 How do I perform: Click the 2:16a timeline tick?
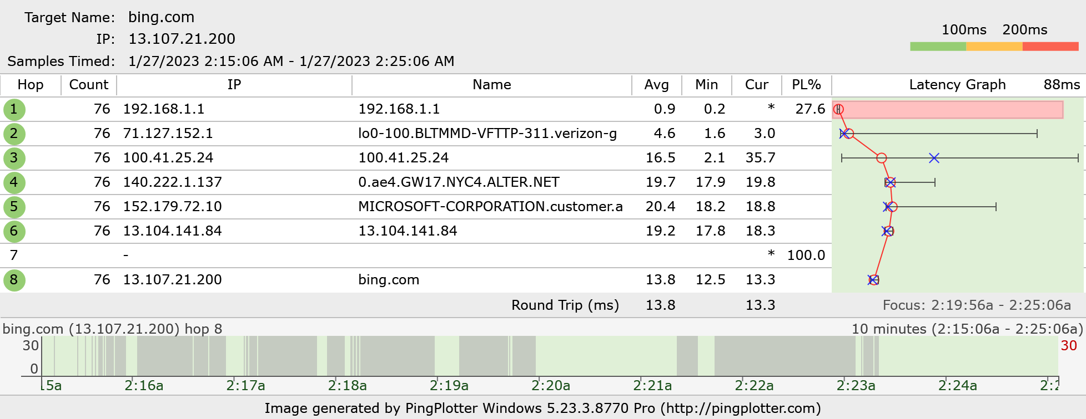144,385
